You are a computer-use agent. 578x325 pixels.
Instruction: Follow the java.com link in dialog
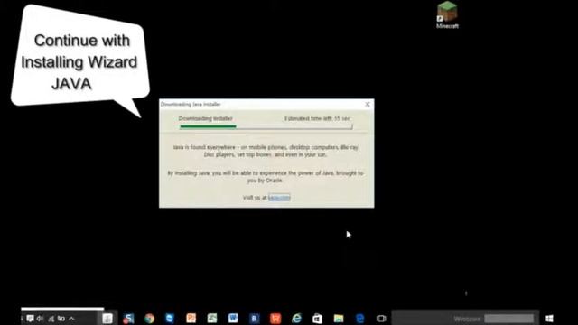279,198
